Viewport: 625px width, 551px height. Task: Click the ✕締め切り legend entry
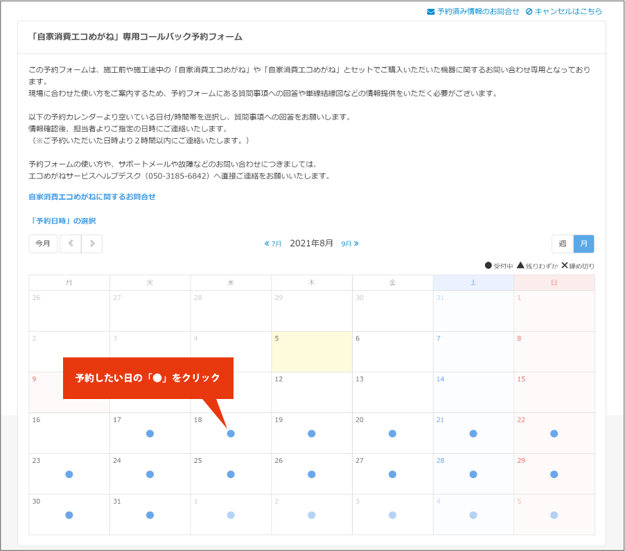coord(578,266)
